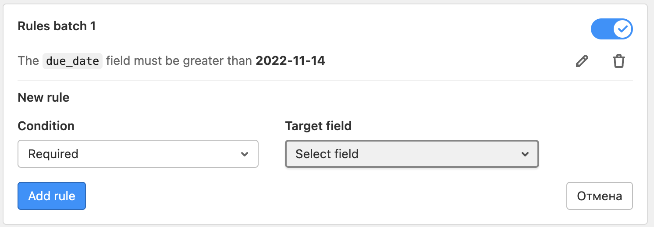Screen dimensions: 654x227
Task: Click the 'must be greater than' rule text
Action: 193,61
